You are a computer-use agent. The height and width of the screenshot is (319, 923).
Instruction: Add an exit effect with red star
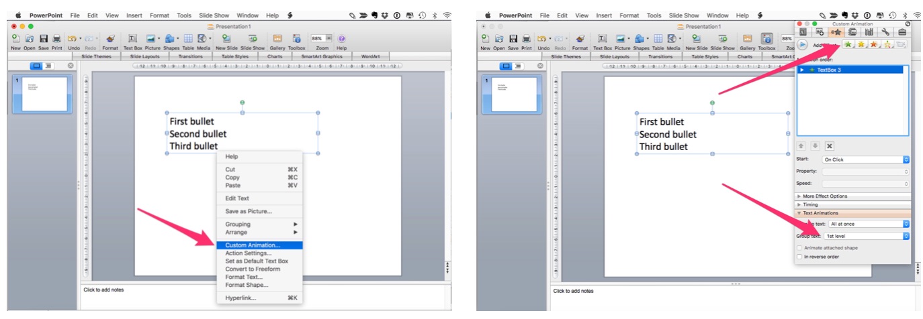pos(873,44)
